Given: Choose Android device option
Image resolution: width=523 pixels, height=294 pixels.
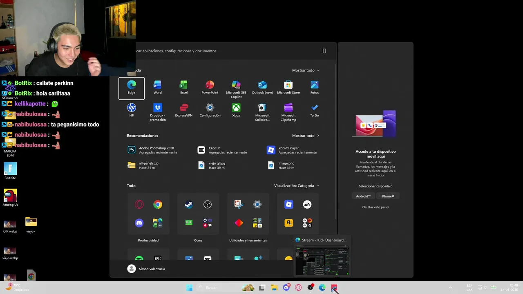Looking at the screenshot, I should pos(363,196).
